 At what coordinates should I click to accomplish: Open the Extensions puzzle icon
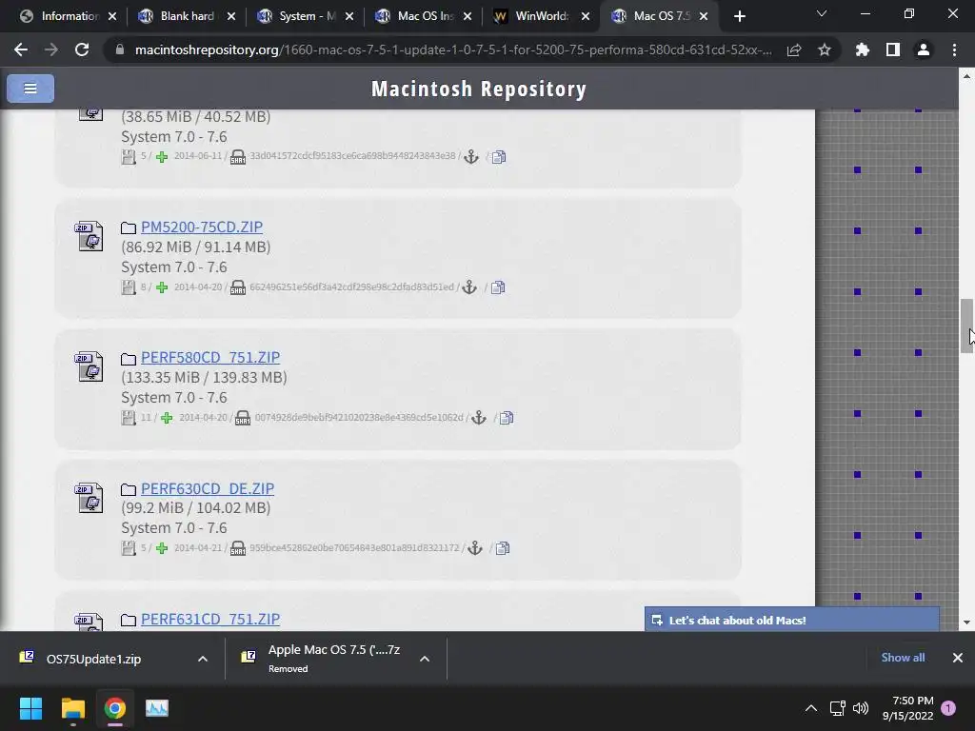(862, 49)
